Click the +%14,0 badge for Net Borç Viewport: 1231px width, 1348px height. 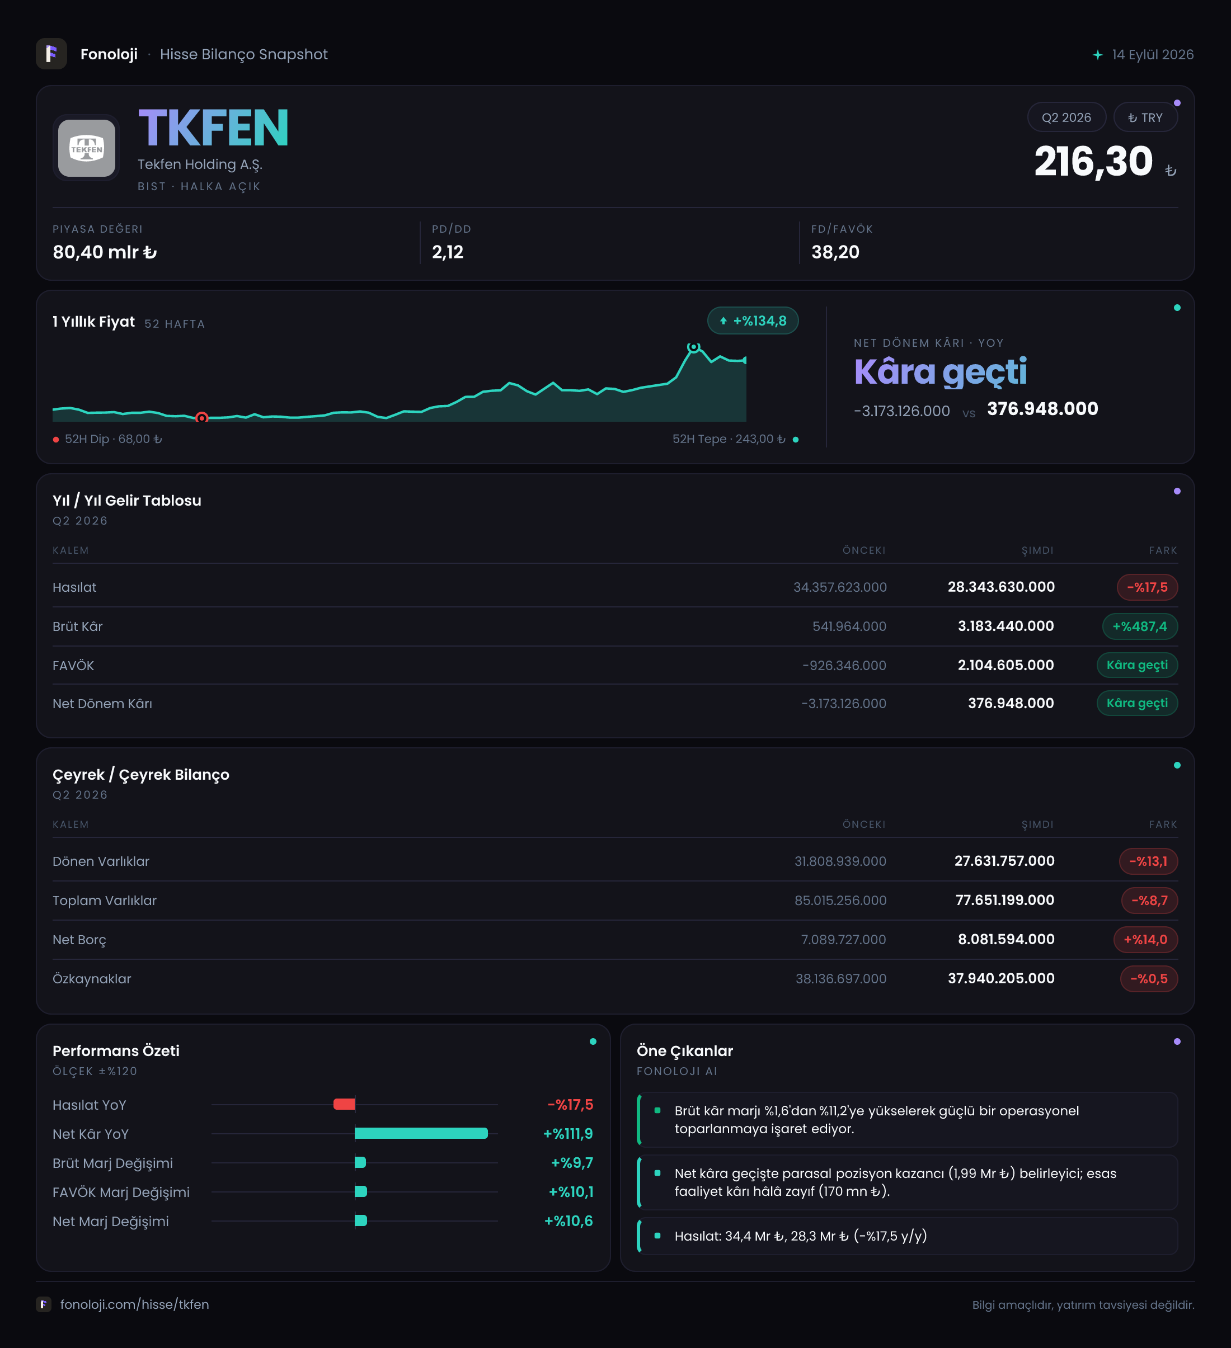[x=1145, y=940]
